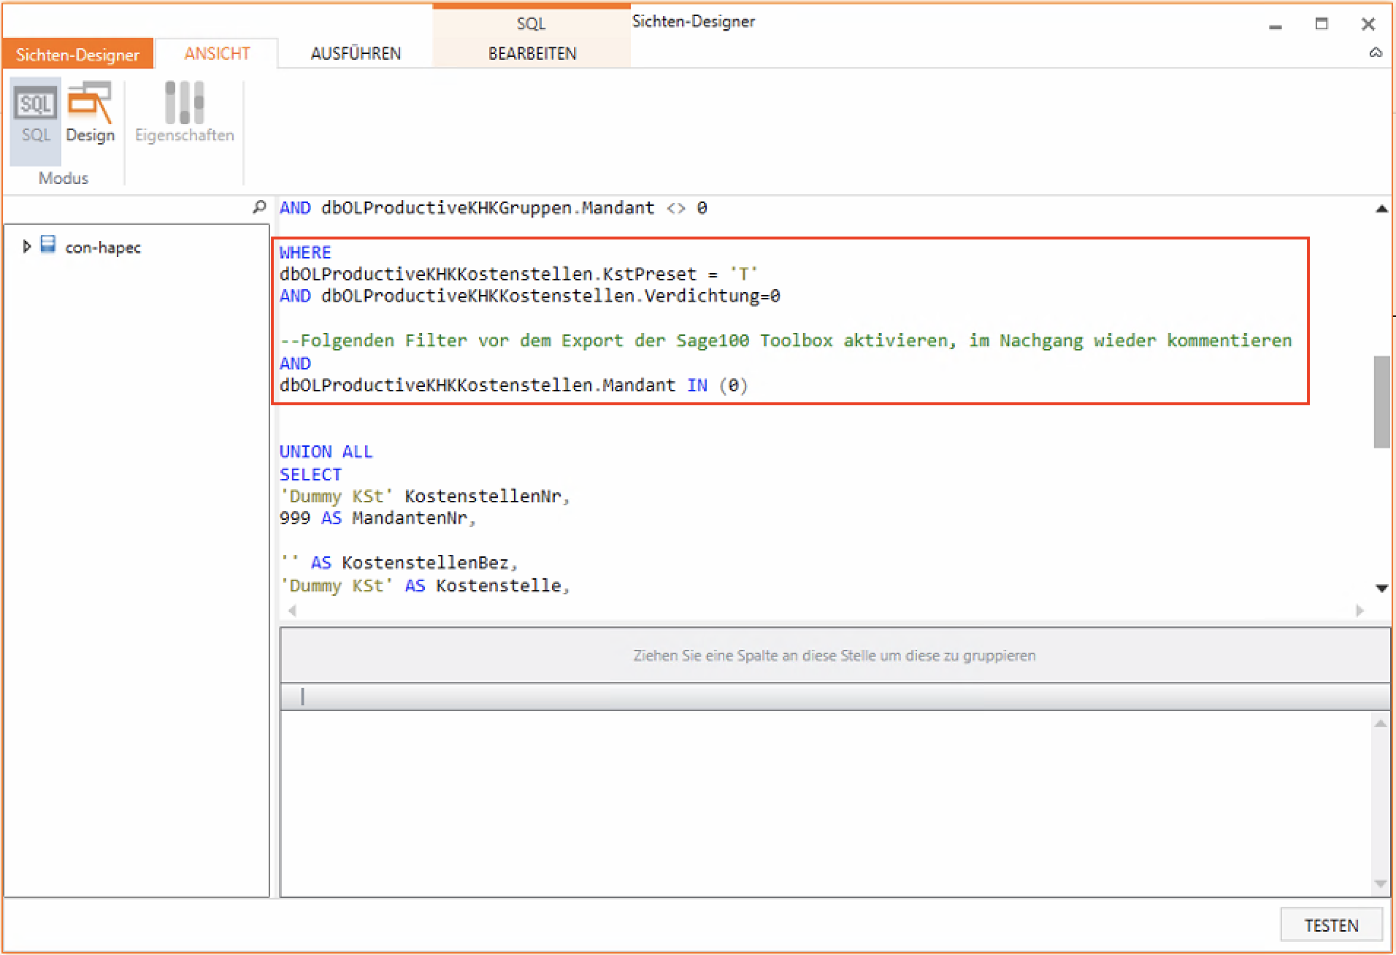Collapse the ribbon with the caret icon
This screenshot has height=955, width=1396.
coord(1376,53)
